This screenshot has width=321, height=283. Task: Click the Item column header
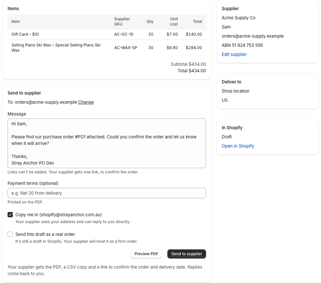[x=16, y=22]
